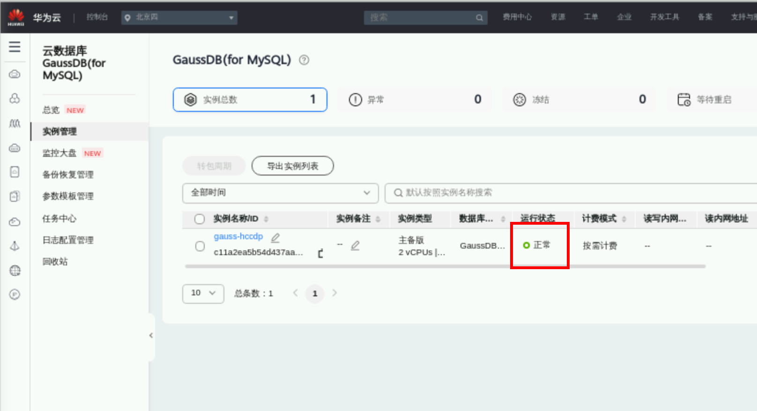Open 备份恢复管理 in sidebar menu
Image resolution: width=757 pixels, height=411 pixels.
[68, 175]
